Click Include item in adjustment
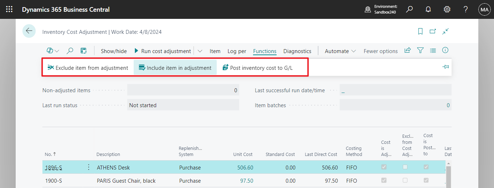494x188 pixels. [175, 68]
